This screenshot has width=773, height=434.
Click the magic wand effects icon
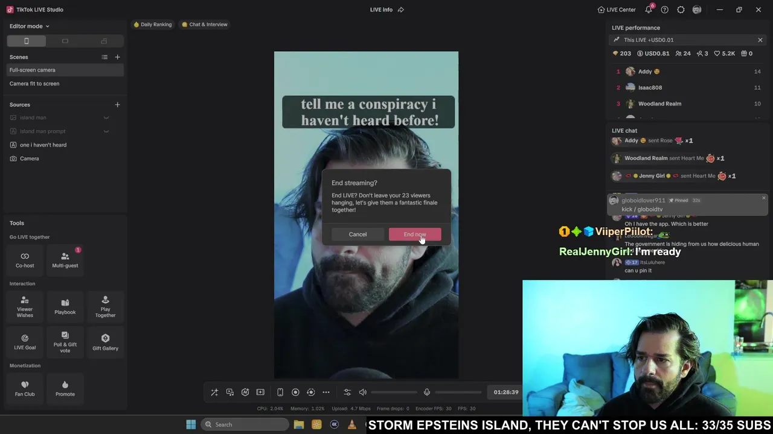214,392
